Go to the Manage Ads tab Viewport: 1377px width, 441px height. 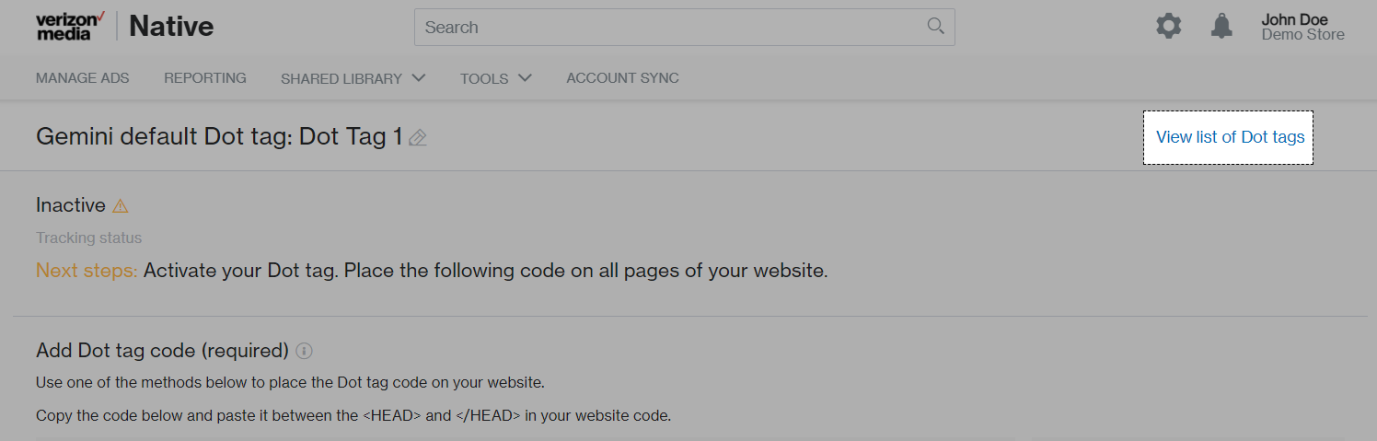pyautogui.click(x=83, y=78)
